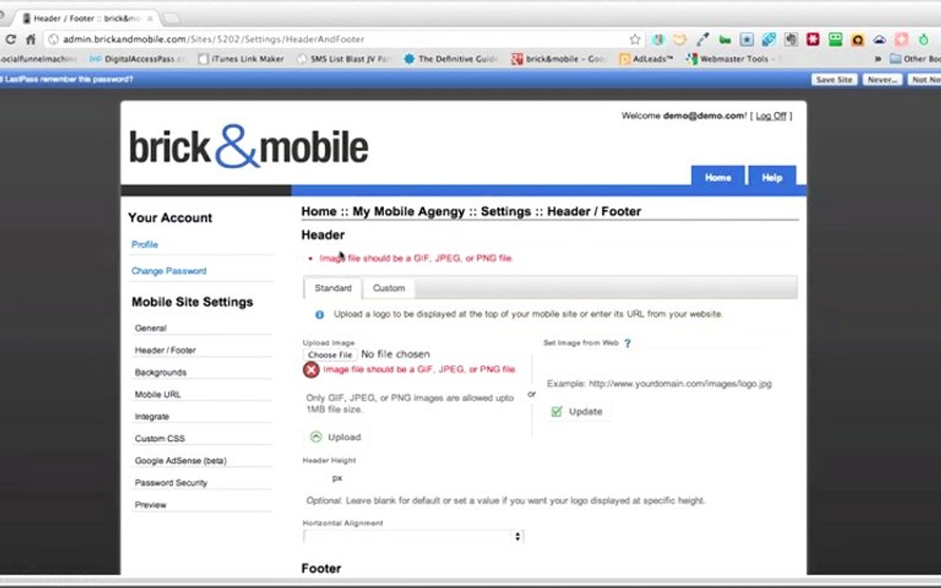The height and width of the screenshot is (588, 941).
Task: Click the yellow smile extension icon
Action: (680, 39)
